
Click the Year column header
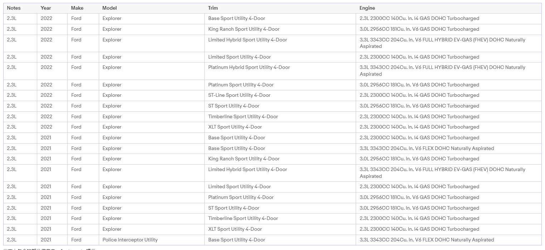tap(46, 8)
